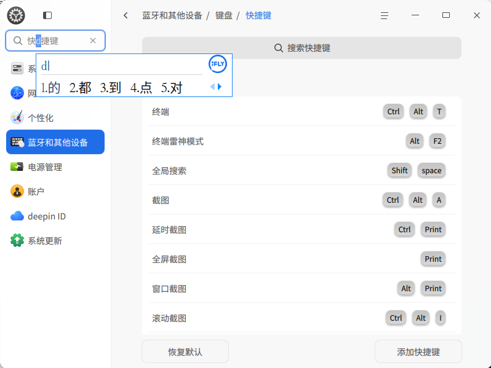Viewport: 491px width, 368px height.
Task: Select the 截图 shortcut row
Action: tap(301, 200)
